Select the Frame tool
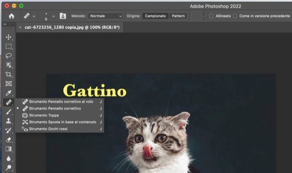Image resolution: width=292 pixels, height=173 pixels. click(9, 83)
